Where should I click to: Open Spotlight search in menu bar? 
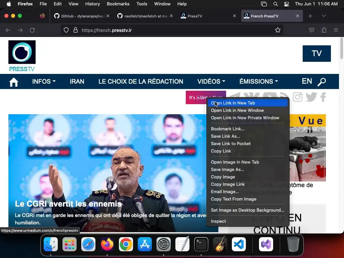coord(275,4)
